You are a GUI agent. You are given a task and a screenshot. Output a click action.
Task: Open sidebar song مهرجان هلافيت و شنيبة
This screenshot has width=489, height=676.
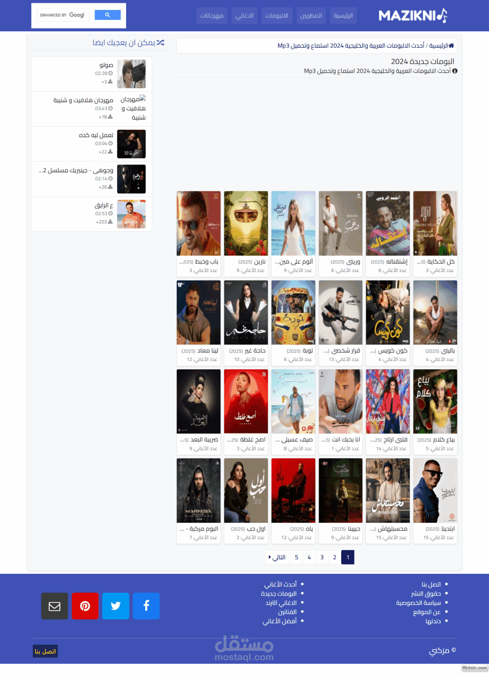(x=83, y=100)
